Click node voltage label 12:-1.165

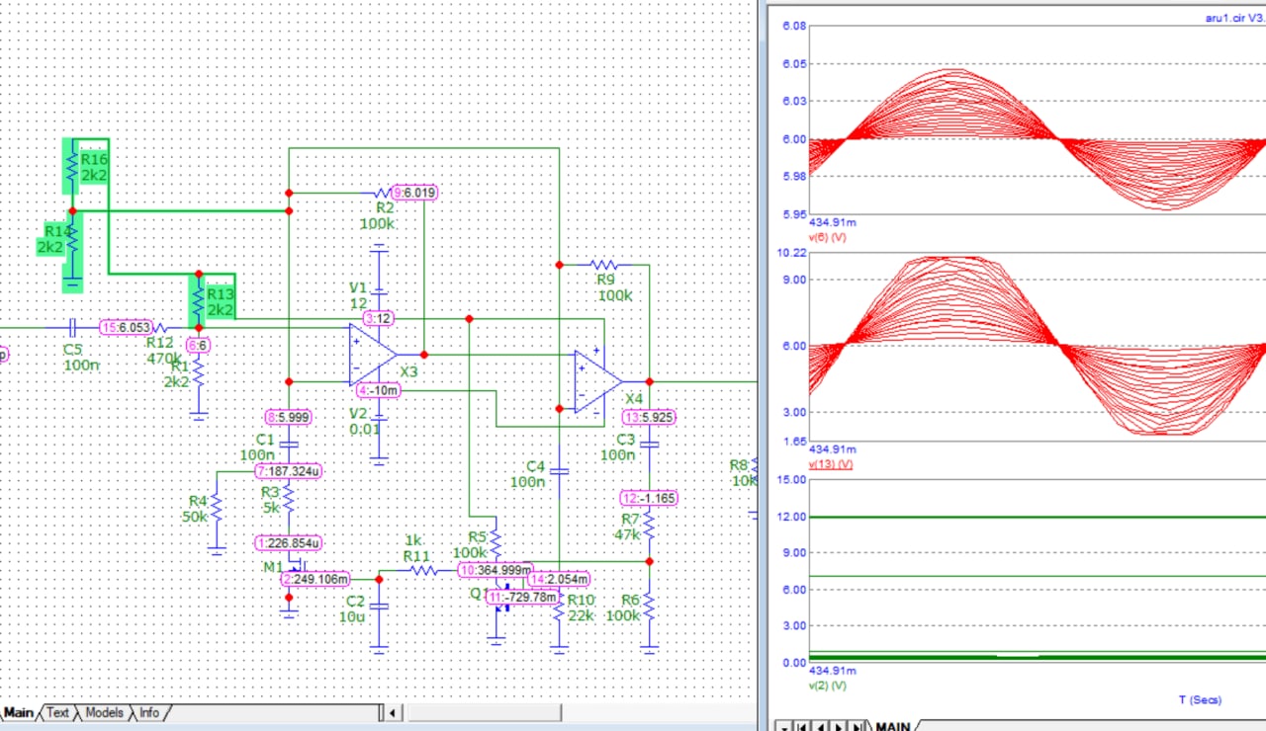pos(649,498)
